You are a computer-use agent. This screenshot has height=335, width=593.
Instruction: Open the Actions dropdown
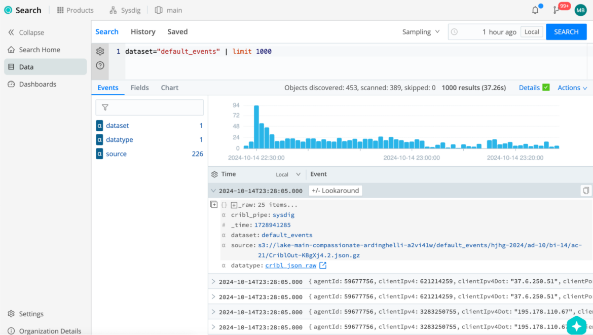[572, 88]
